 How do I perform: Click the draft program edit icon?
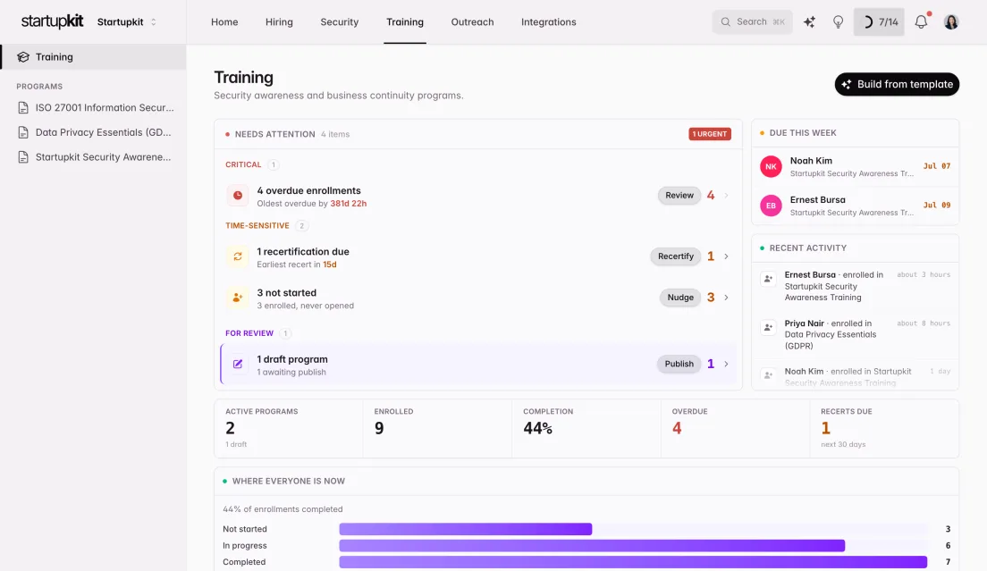click(x=237, y=364)
